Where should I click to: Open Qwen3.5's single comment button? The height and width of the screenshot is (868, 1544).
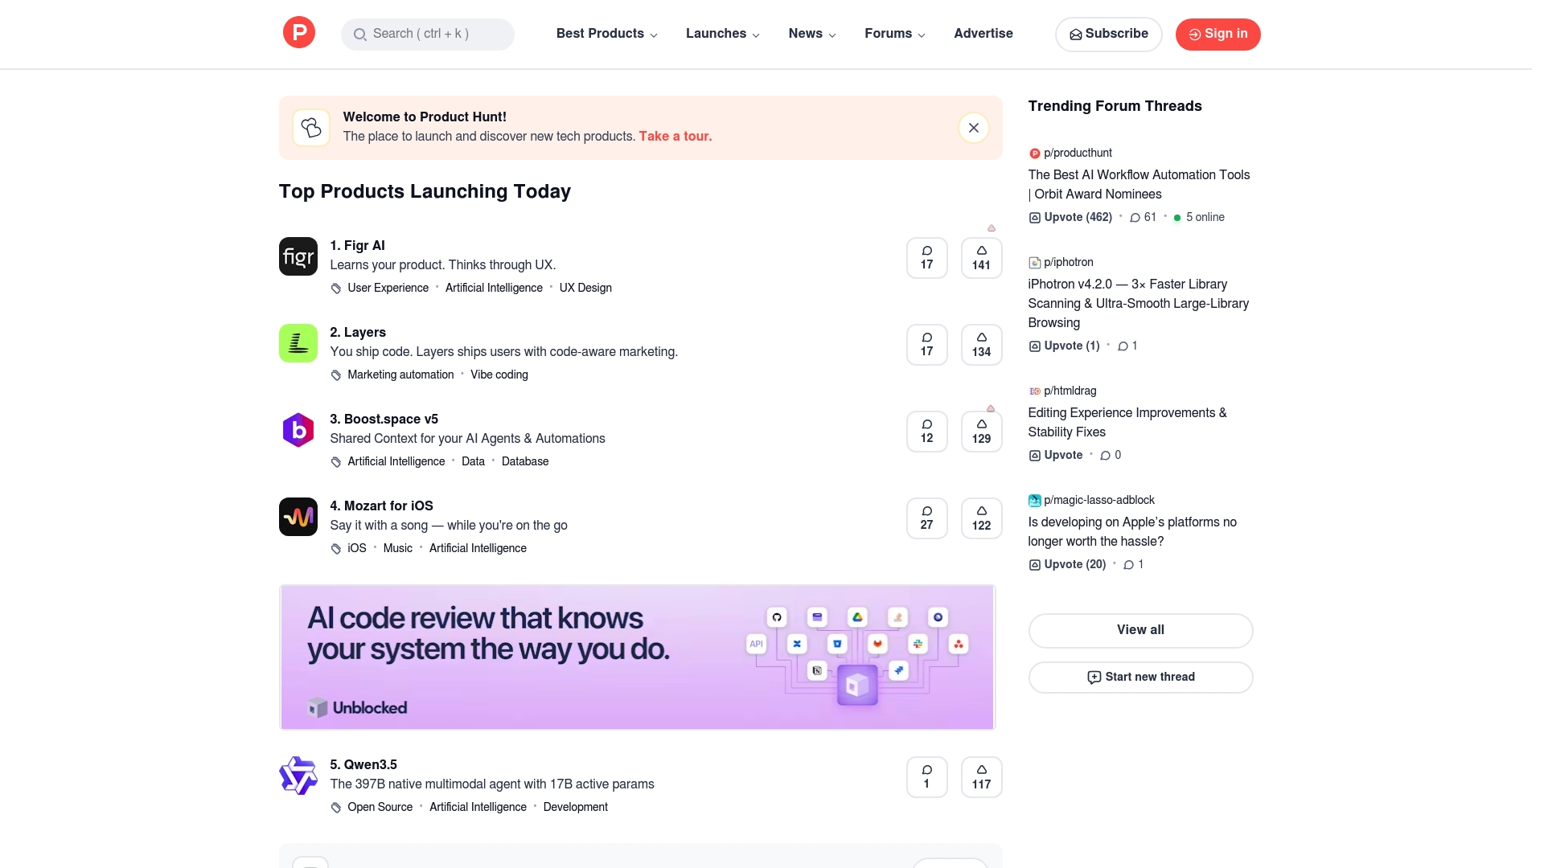click(x=926, y=777)
